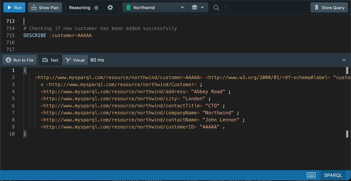Switch to the Visual results tab

(x=75, y=60)
